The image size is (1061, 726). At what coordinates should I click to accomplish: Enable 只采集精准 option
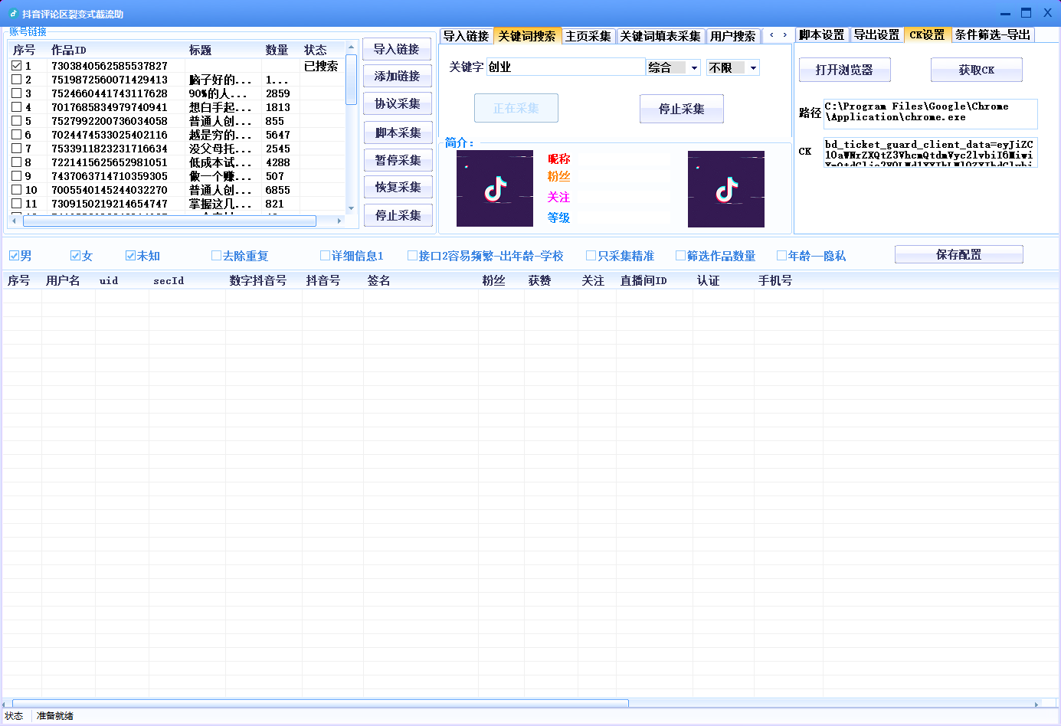pyautogui.click(x=589, y=255)
